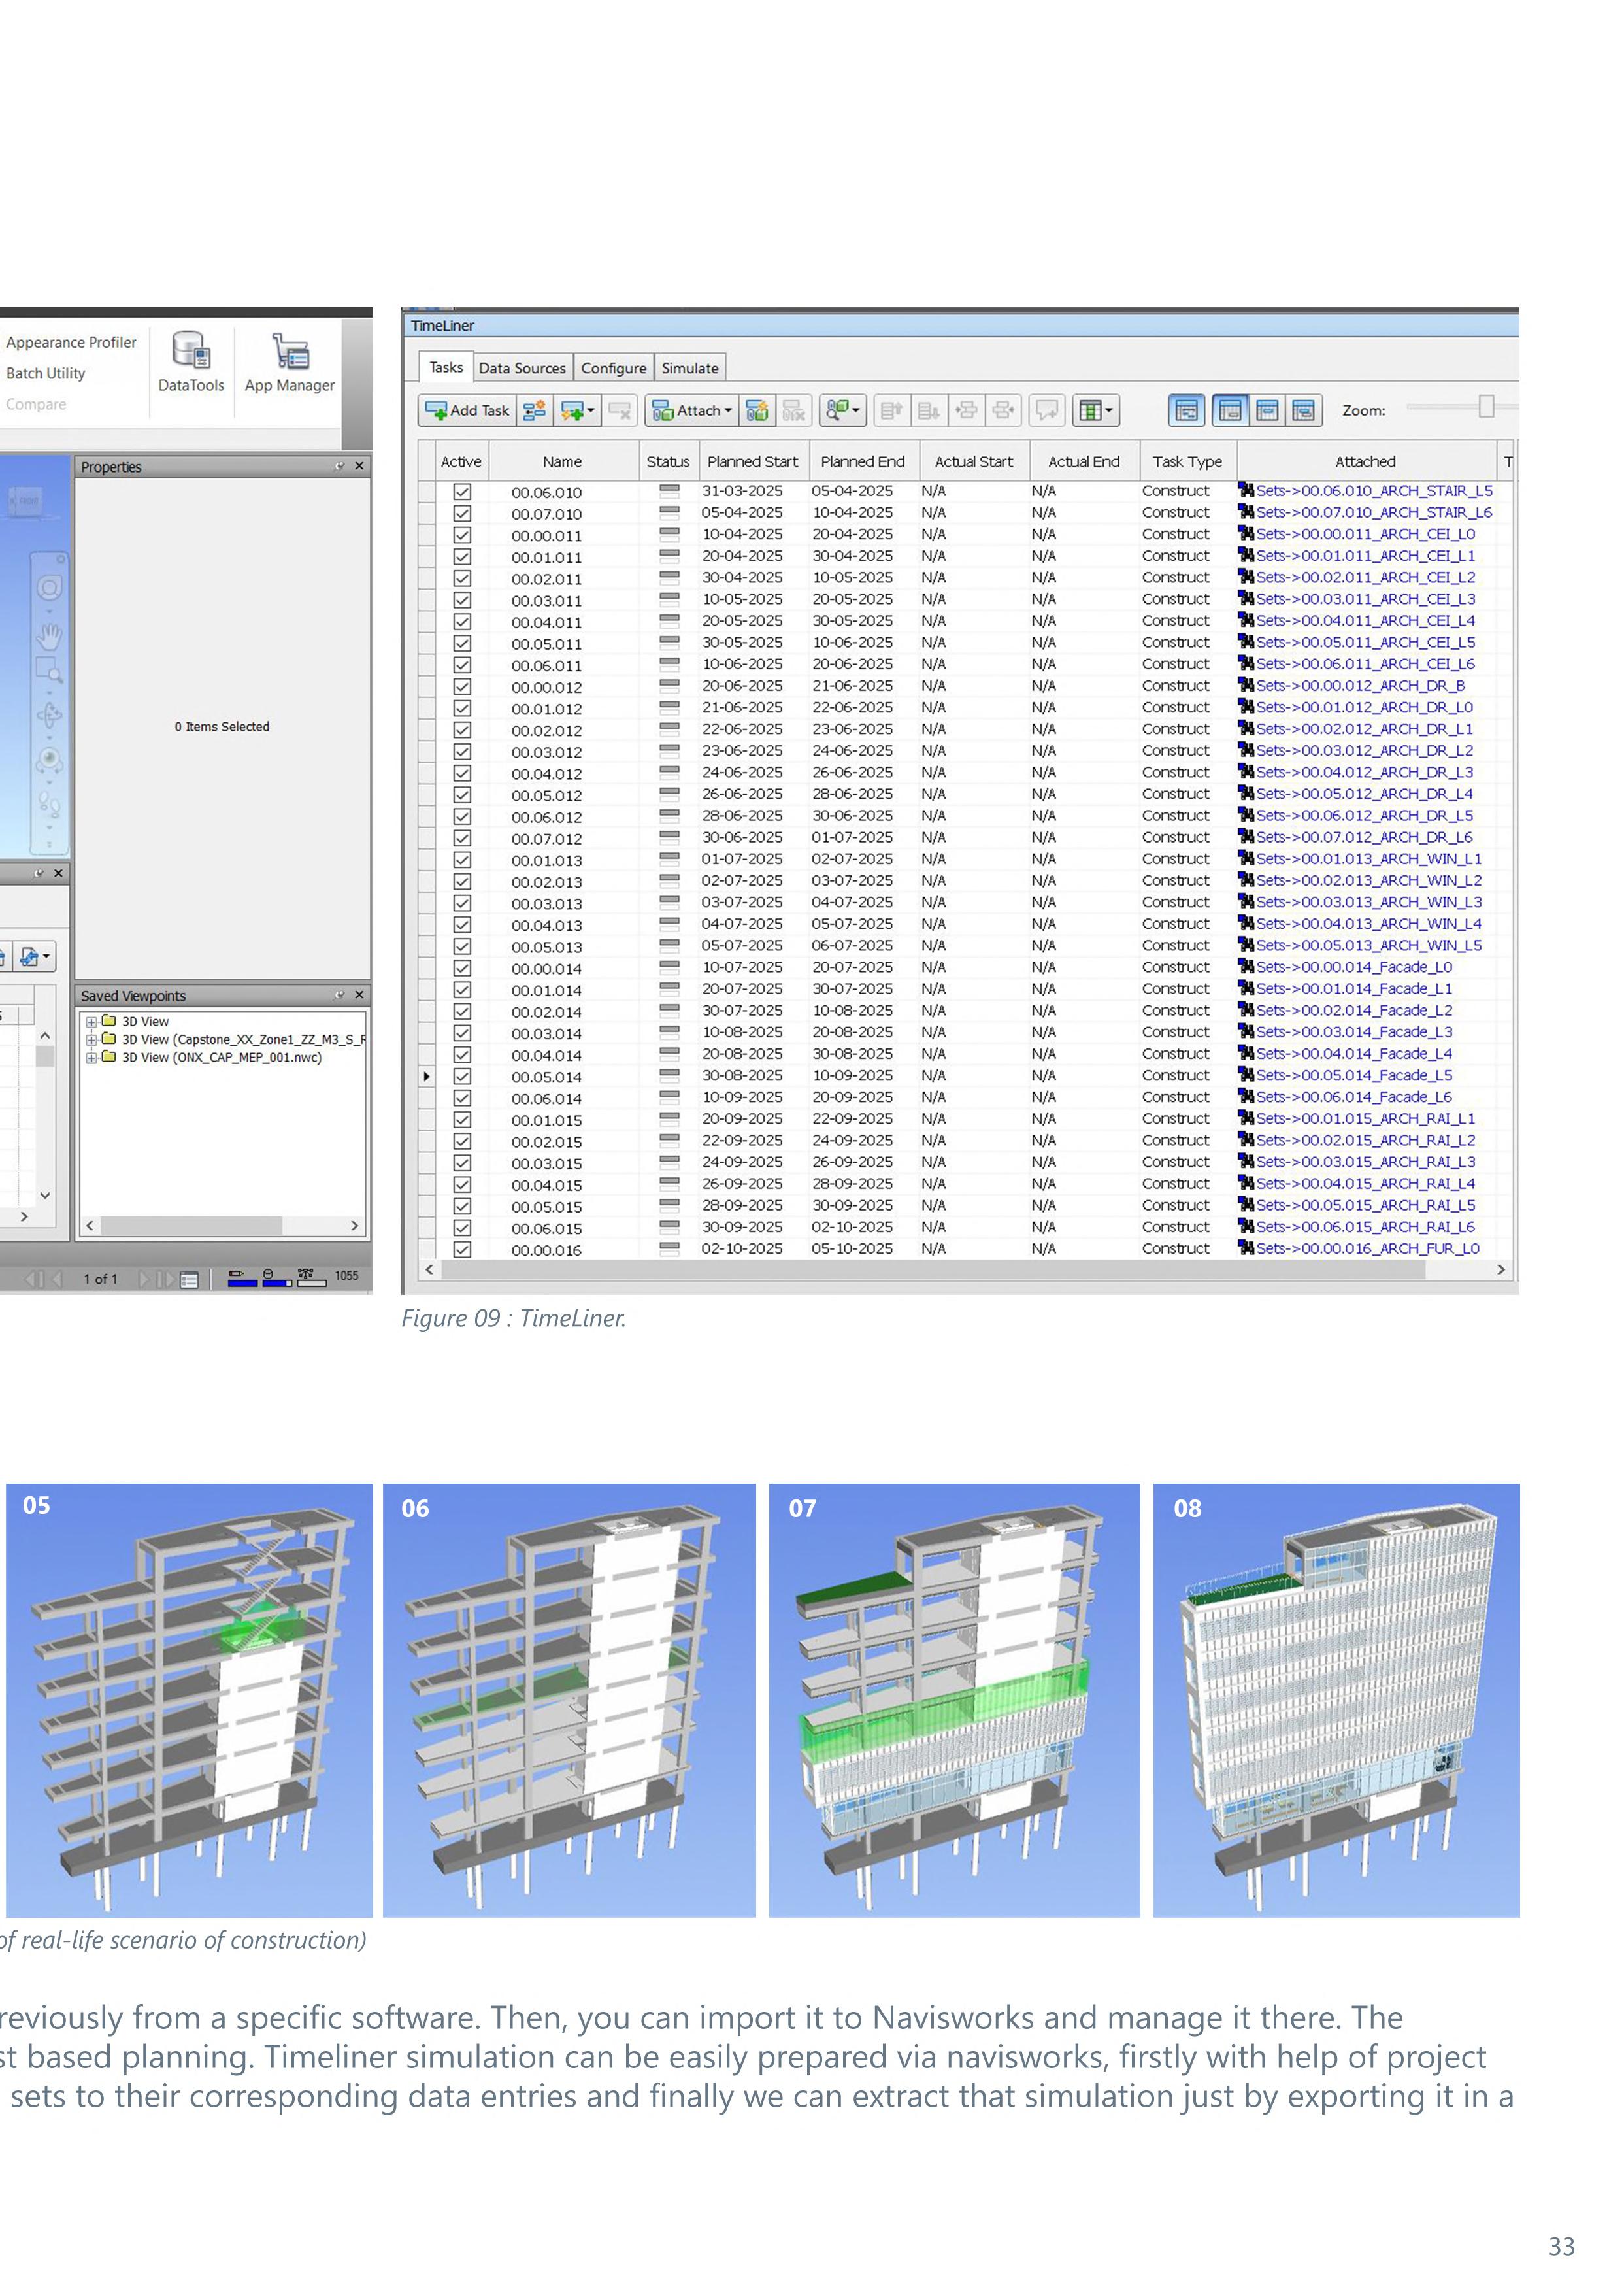
Task: Open the Columns chooser icon
Action: pos(1095,410)
